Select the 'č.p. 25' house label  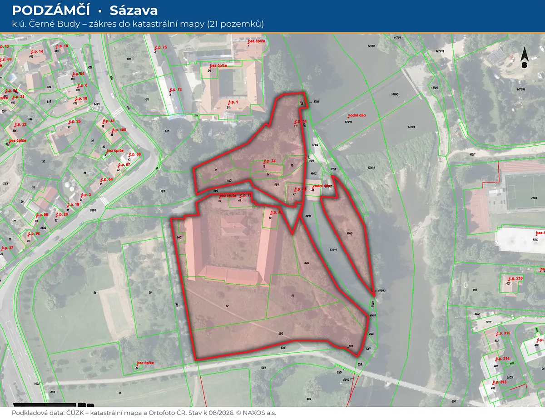point(74,121)
